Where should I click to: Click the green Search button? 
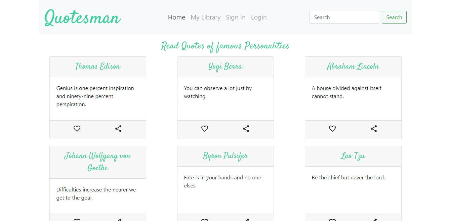pos(394,17)
